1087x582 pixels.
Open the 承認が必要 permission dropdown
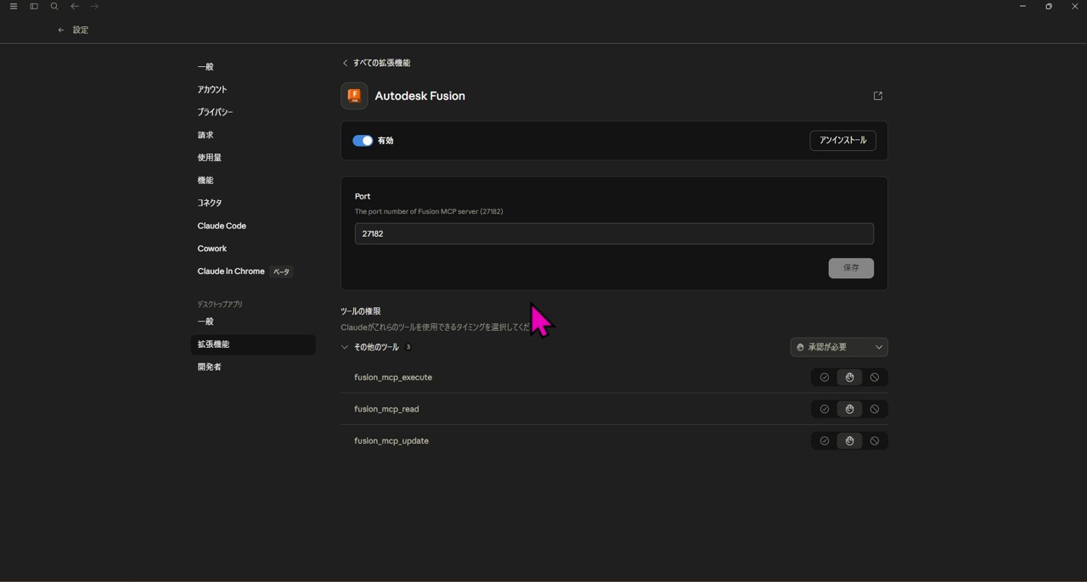[x=839, y=347]
